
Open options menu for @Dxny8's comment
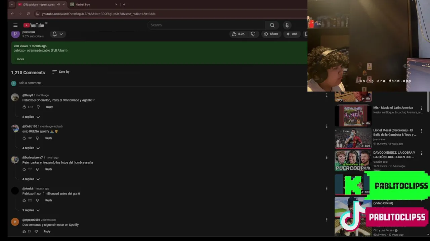327,95
